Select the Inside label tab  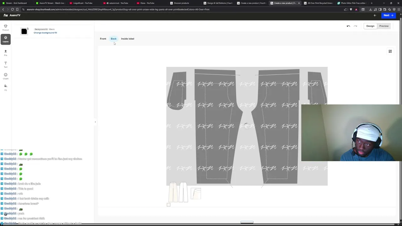coord(128,39)
